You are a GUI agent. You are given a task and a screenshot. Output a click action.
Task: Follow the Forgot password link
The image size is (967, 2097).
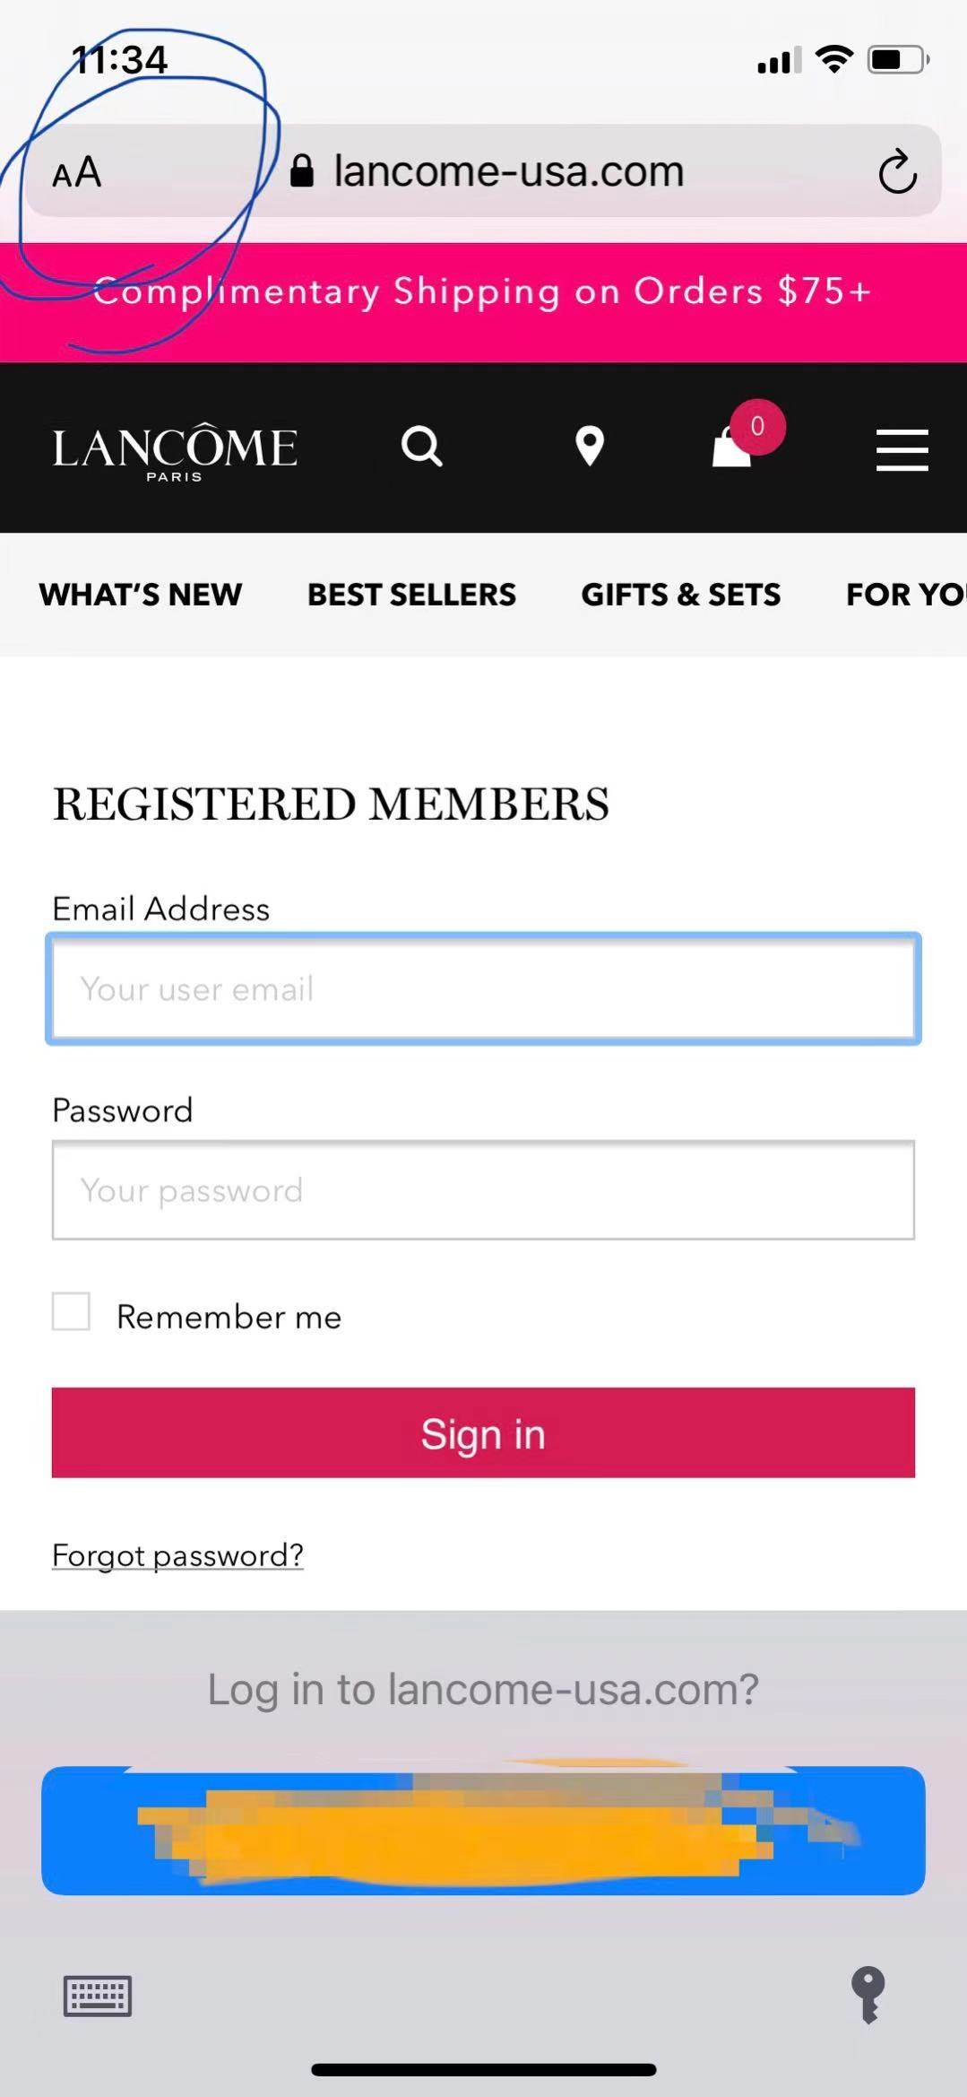pos(177,1554)
